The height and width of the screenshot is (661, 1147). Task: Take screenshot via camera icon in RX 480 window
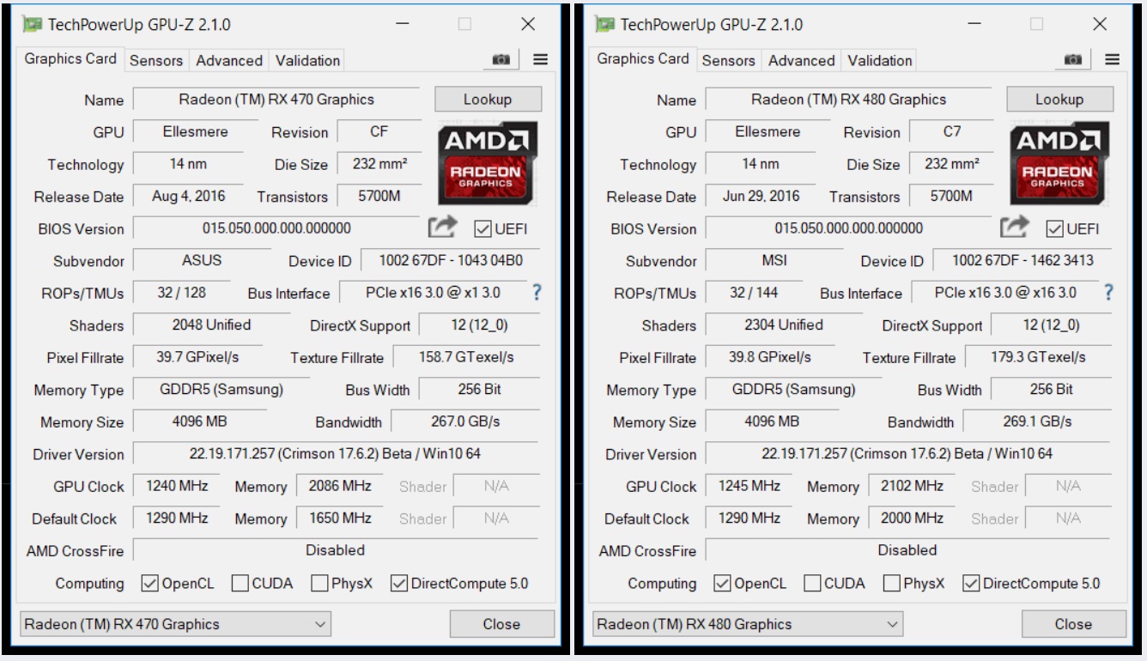[x=1073, y=59]
